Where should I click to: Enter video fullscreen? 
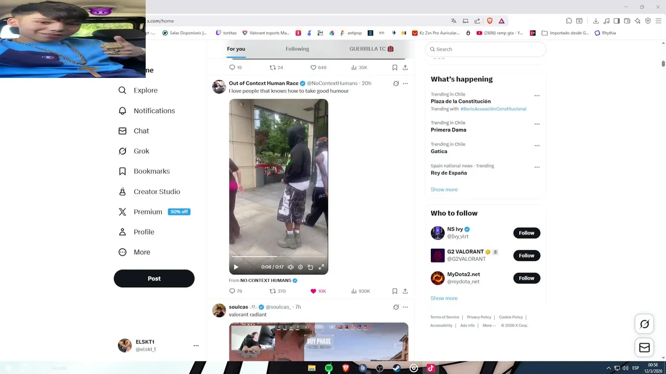[321, 267]
